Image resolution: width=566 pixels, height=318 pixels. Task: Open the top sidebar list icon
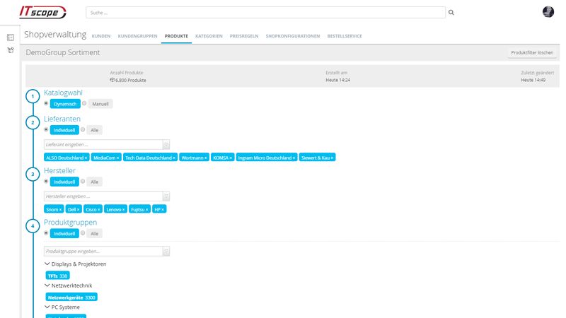click(x=11, y=37)
